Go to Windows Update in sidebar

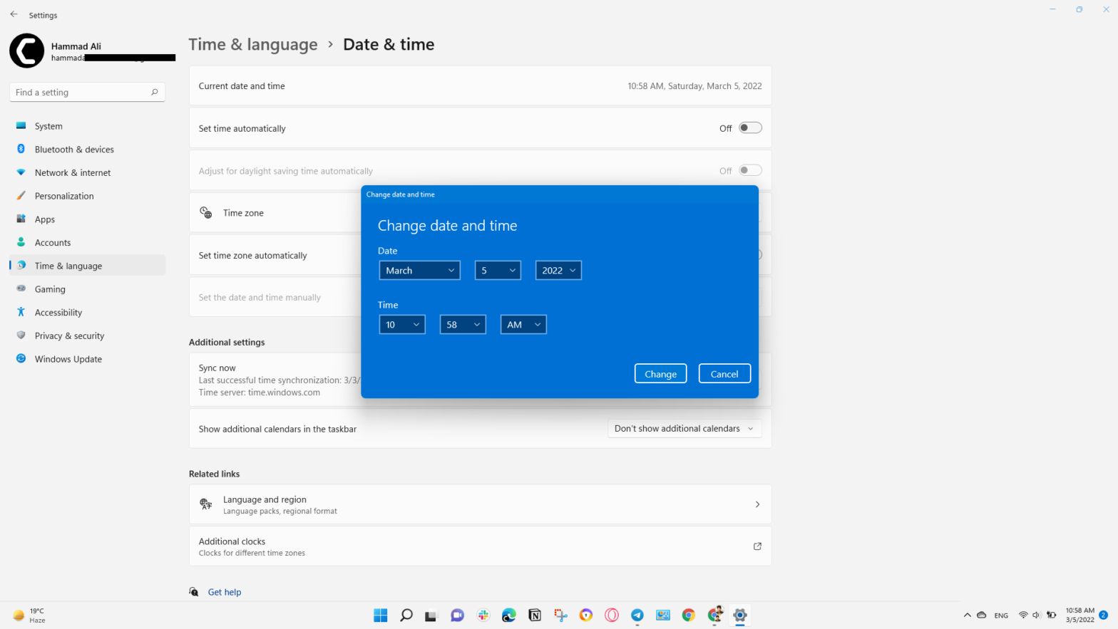point(68,359)
